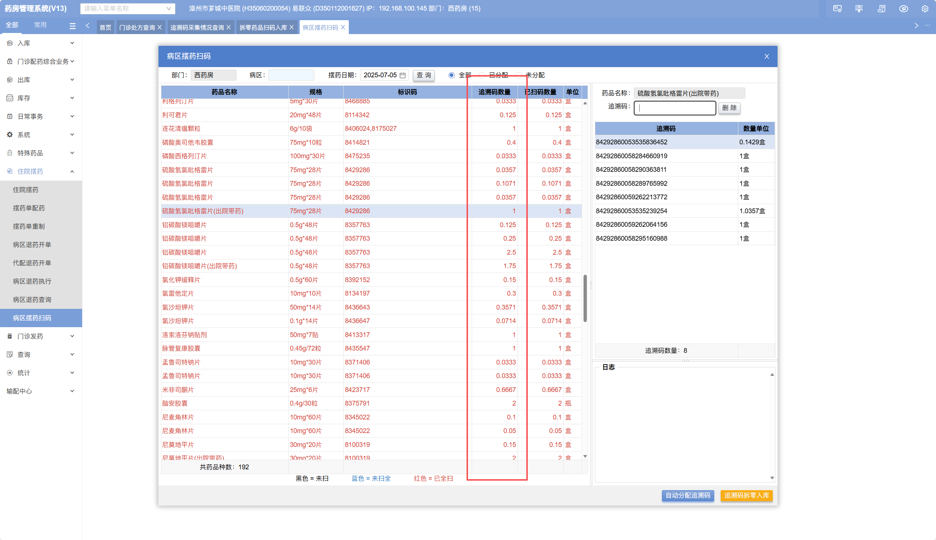The height and width of the screenshot is (540, 936).
Task: Click the settings gear icon in header
Action: pyautogui.click(x=925, y=8)
